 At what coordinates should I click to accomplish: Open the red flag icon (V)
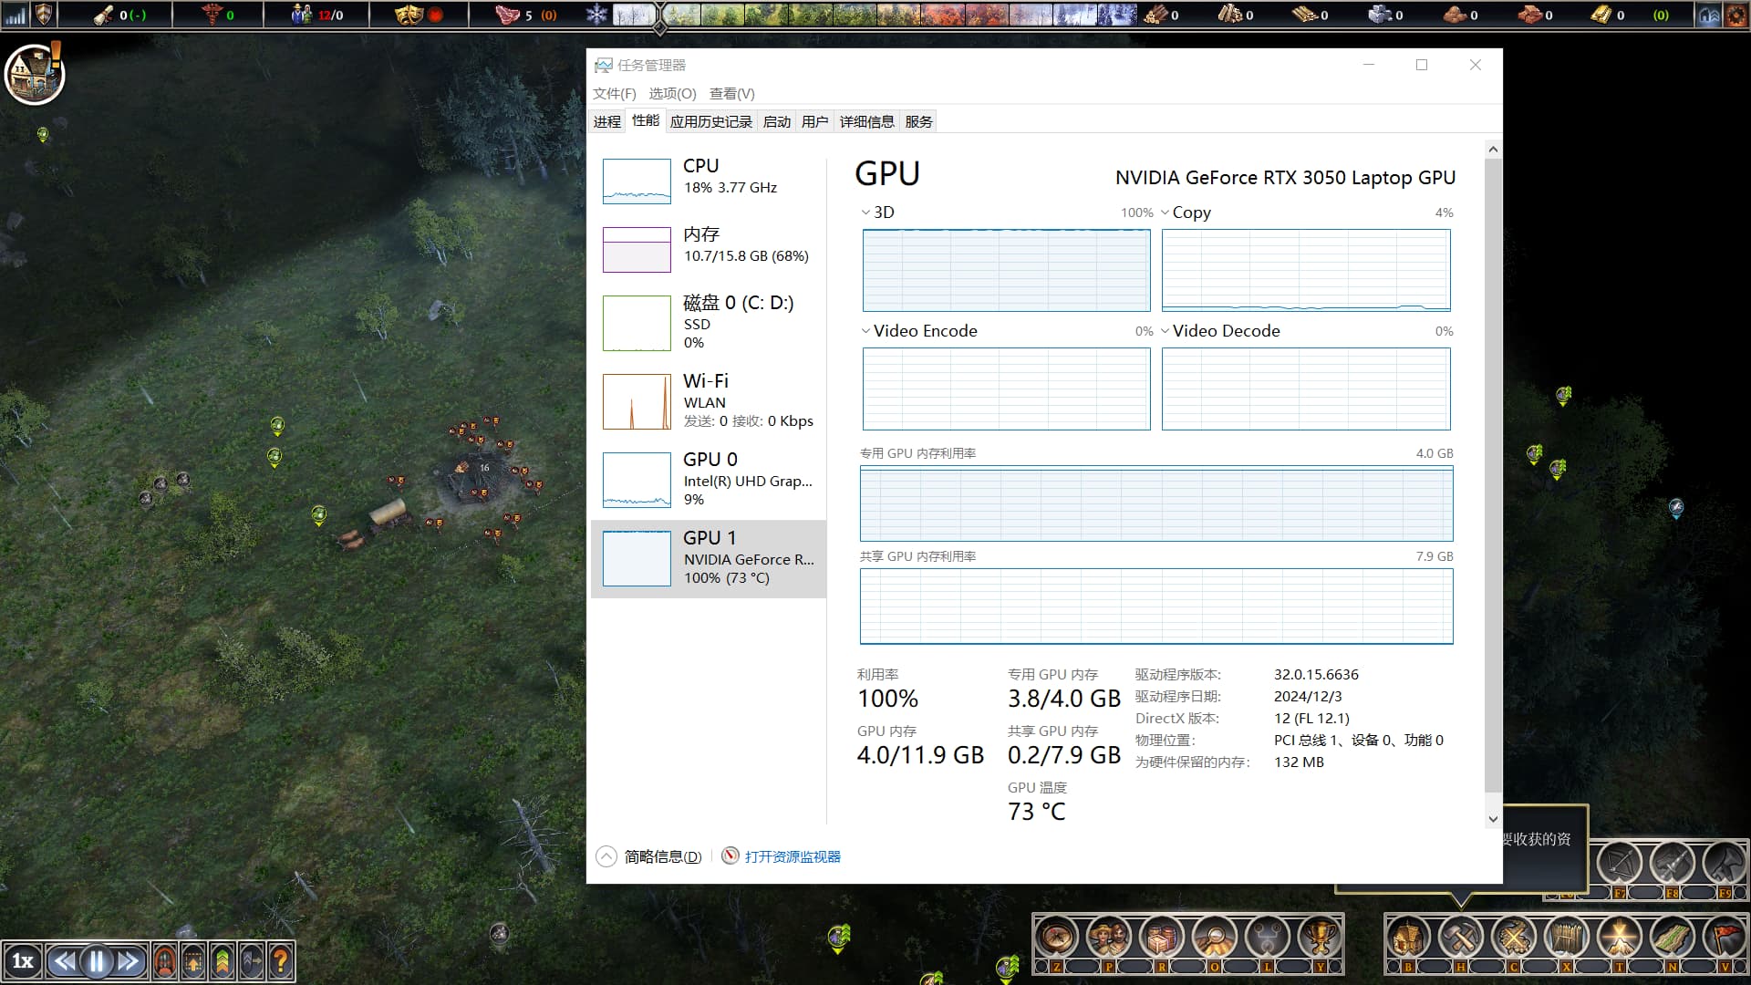pyautogui.click(x=1725, y=937)
